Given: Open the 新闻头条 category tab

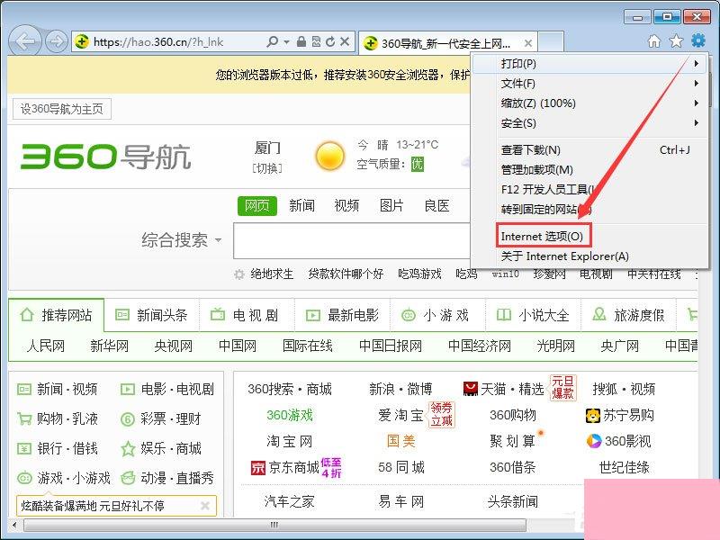Looking at the screenshot, I should [x=151, y=315].
